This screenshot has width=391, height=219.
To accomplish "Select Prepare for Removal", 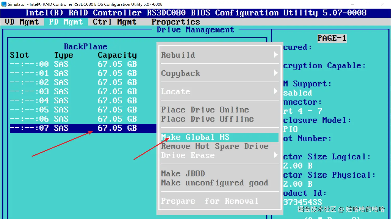I will (x=210, y=201).
